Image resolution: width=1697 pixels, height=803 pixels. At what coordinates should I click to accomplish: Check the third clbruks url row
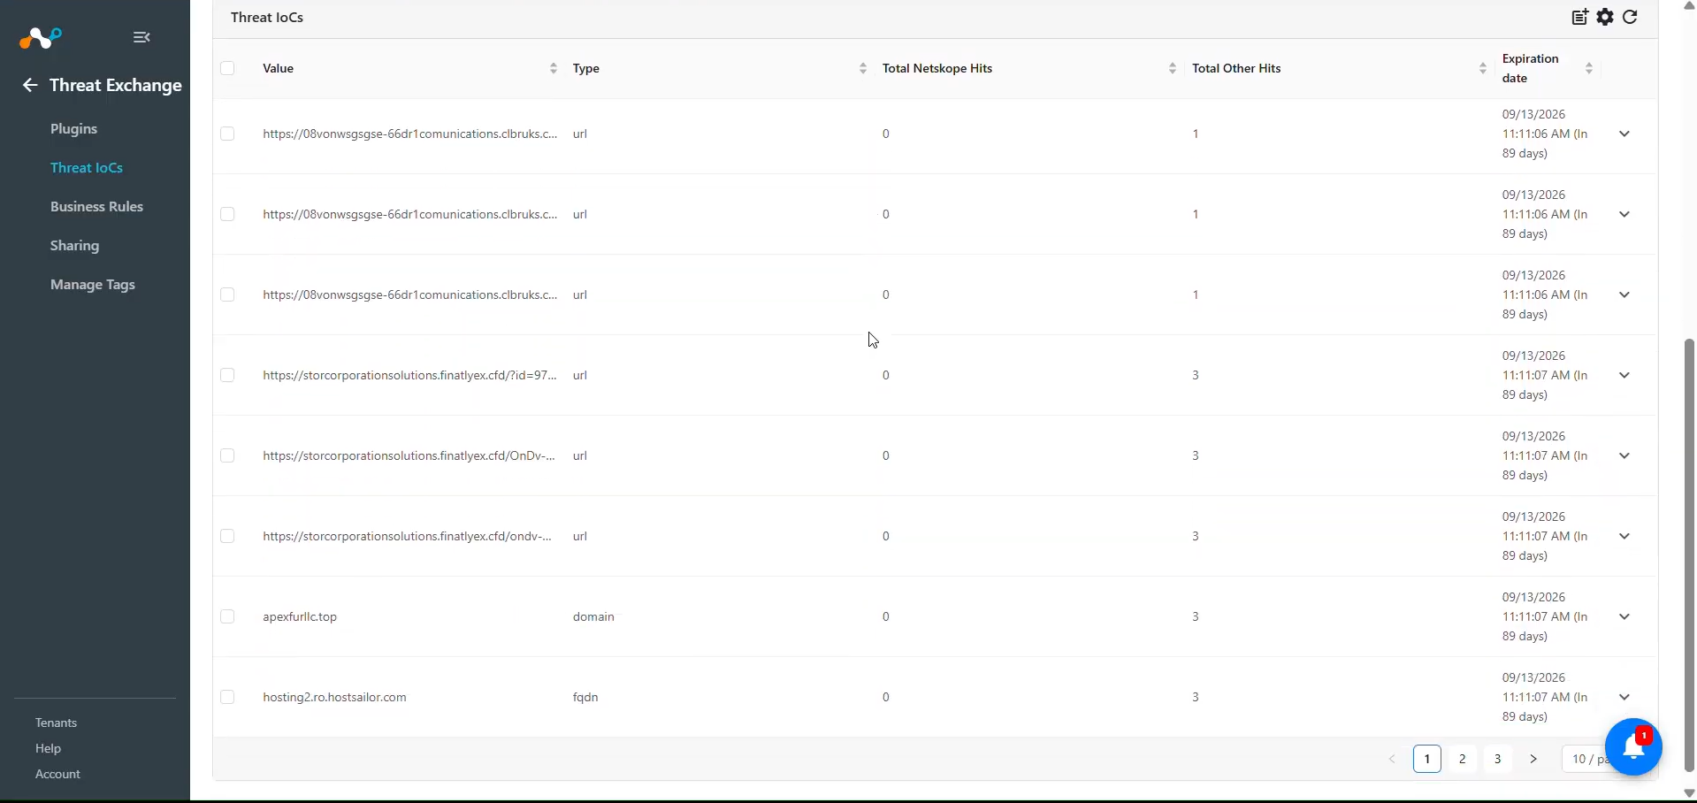click(228, 294)
